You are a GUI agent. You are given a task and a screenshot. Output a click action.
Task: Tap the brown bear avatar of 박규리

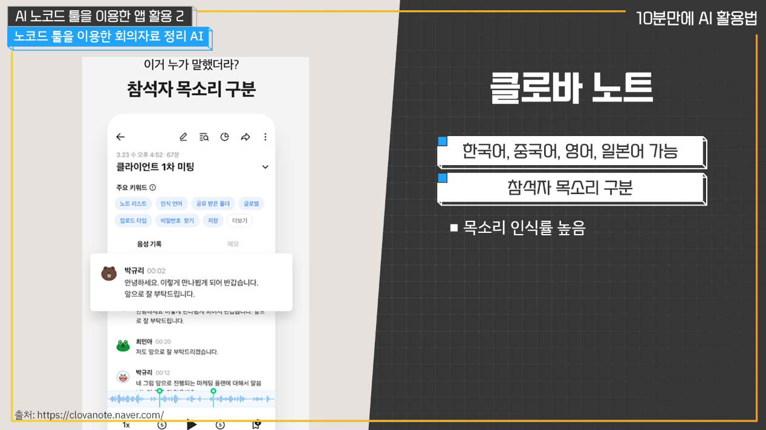tap(109, 273)
